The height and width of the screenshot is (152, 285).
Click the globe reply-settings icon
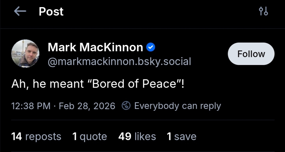[126, 106]
